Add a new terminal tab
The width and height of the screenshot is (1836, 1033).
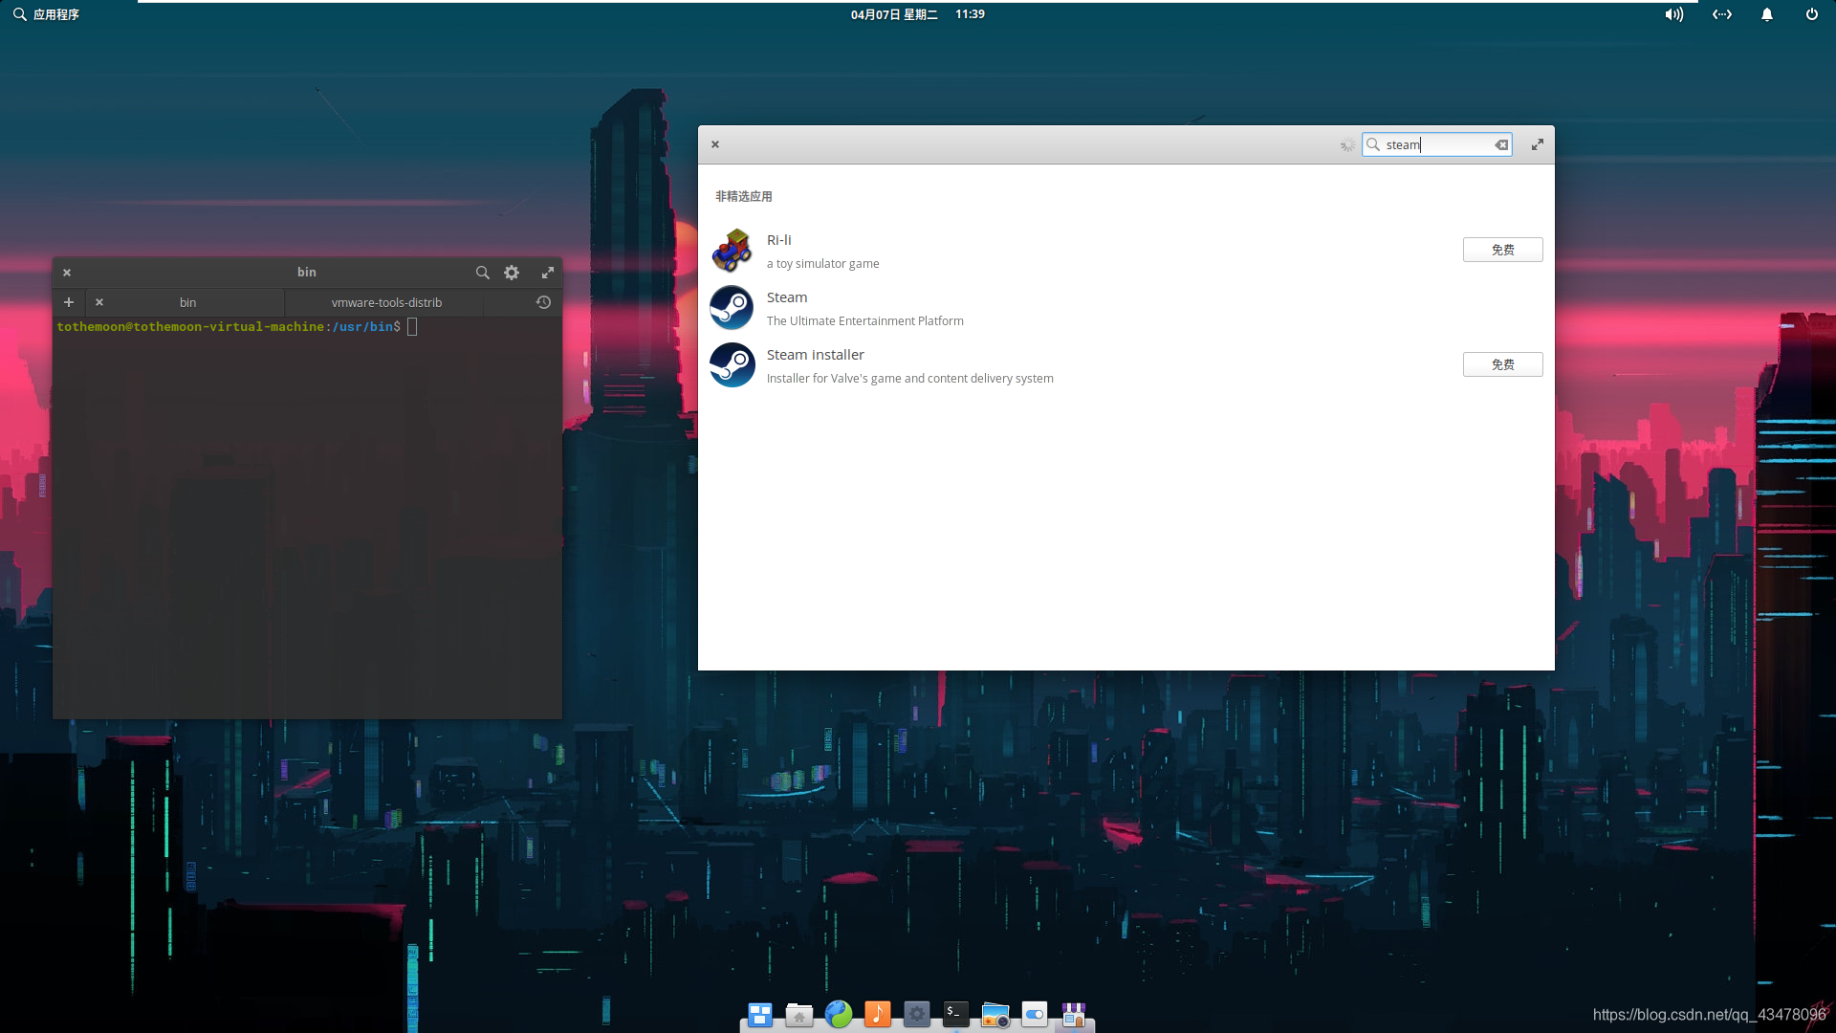[69, 302]
